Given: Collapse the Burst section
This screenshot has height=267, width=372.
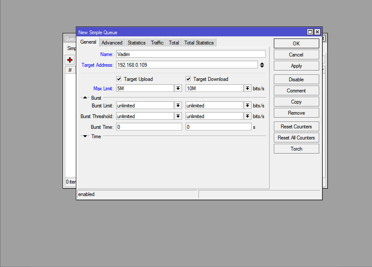Looking at the screenshot, I should click(x=85, y=98).
